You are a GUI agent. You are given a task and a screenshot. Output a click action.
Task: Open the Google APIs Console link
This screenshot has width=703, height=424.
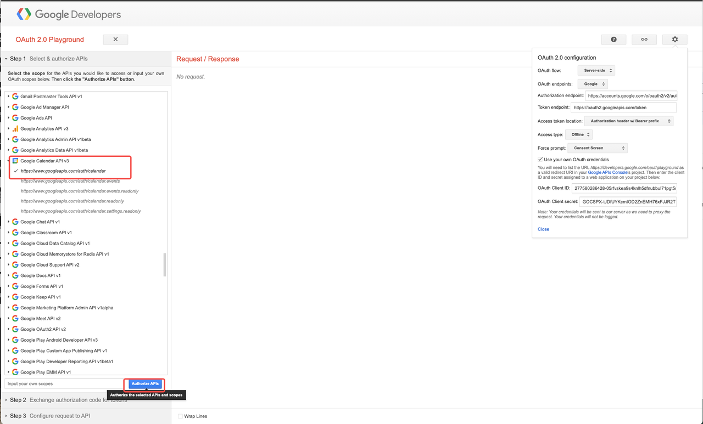point(607,172)
